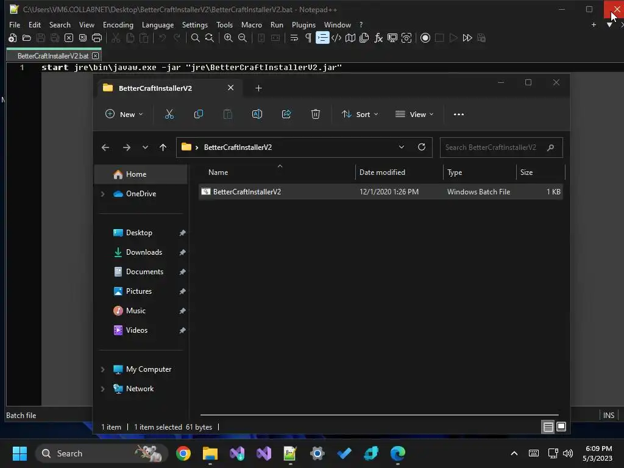Toggle INS mode in Notepad++ status bar
This screenshot has height=468, width=624.
[x=609, y=415]
